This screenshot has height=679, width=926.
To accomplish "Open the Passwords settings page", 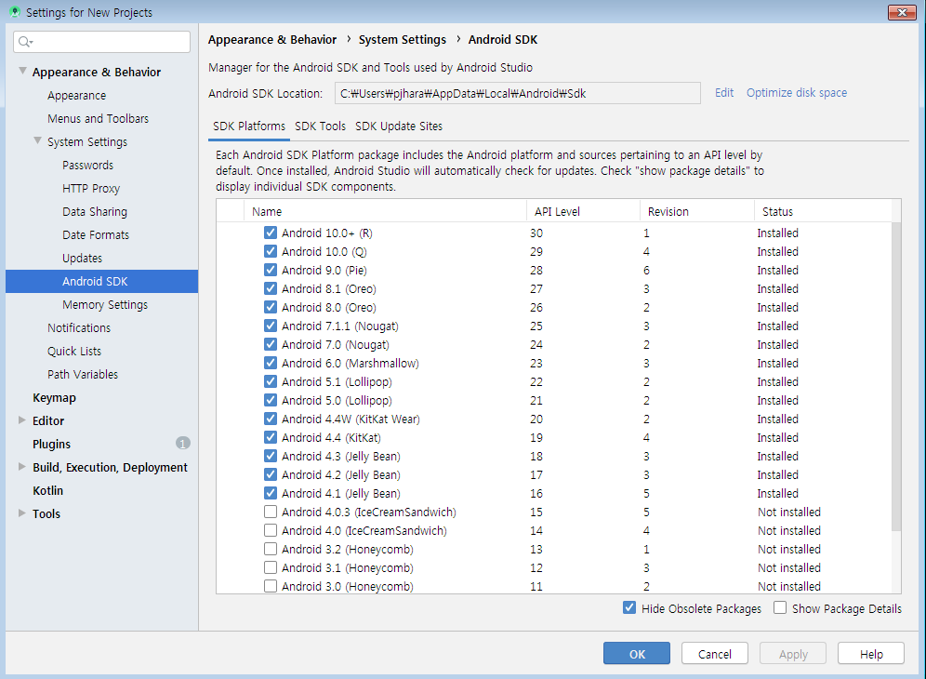I will coord(88,165).
